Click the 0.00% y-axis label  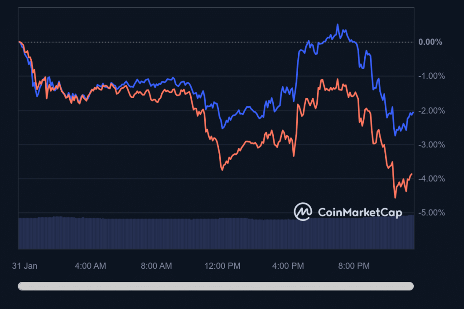430,42
